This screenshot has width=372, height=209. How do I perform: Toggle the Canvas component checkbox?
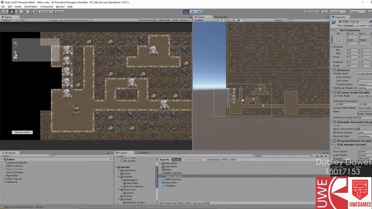[x=338, y=70]
